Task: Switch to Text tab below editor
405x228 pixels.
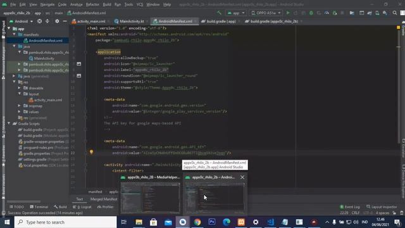Action: (80, 199)
